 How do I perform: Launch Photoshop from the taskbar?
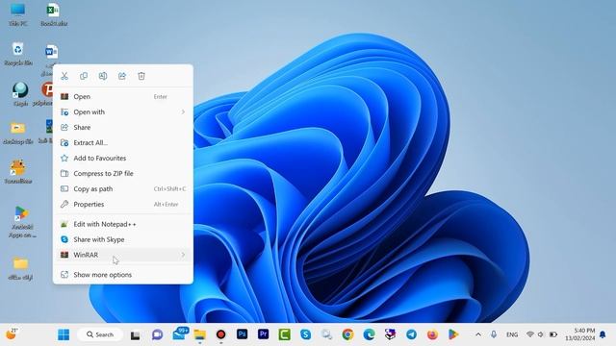click(x=242, y=334)
